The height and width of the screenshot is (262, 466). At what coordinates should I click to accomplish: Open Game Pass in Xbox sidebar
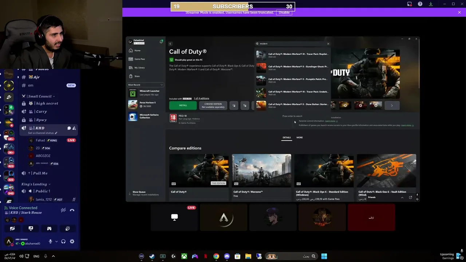(146, 59)
